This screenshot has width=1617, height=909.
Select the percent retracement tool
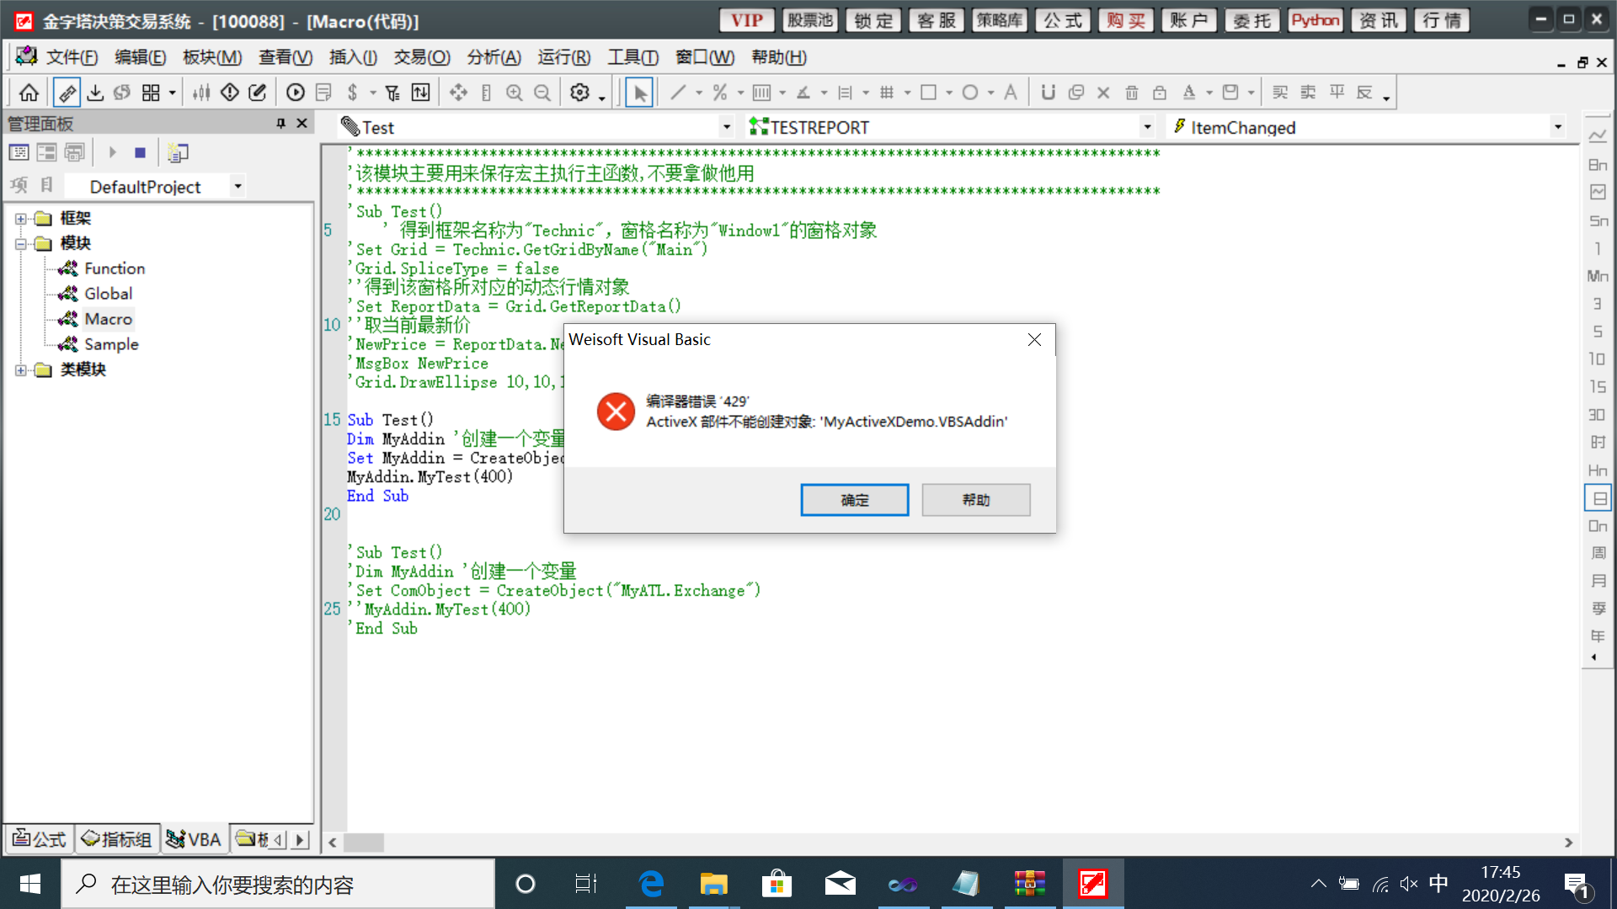720,93
